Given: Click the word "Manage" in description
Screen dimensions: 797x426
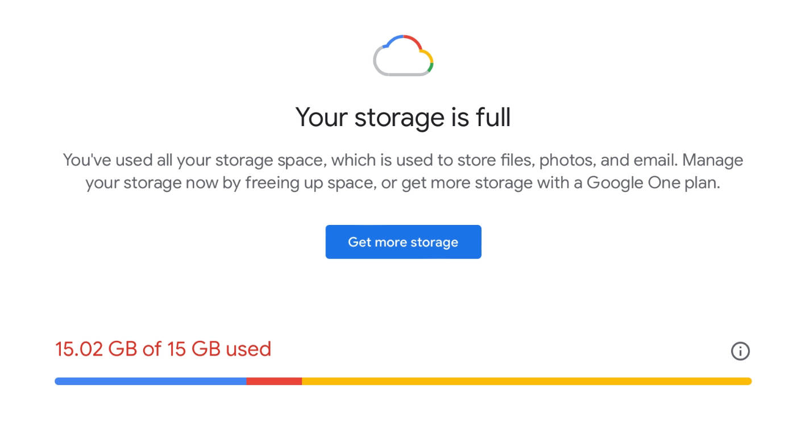Looking at the screenshot, I should coord(713,160).
